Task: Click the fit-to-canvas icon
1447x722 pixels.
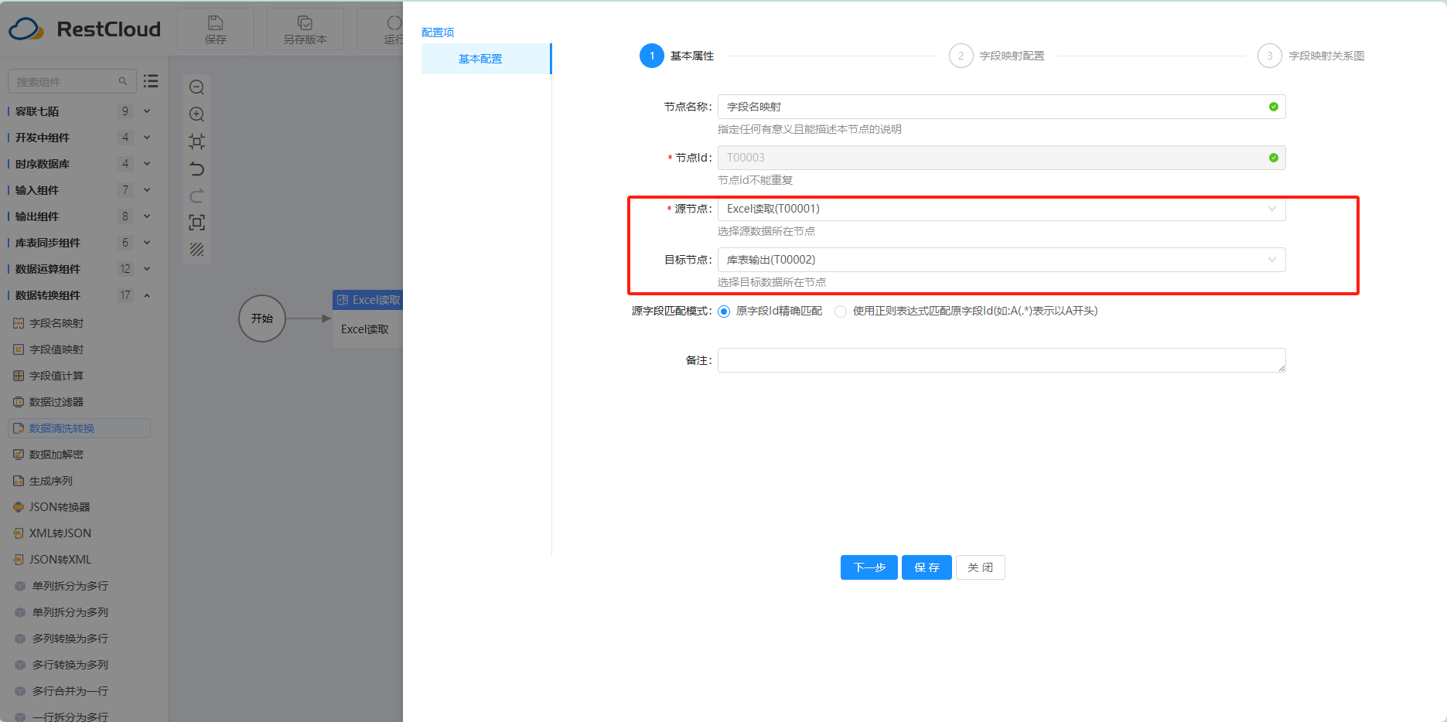Action: [x=197, y=141]
